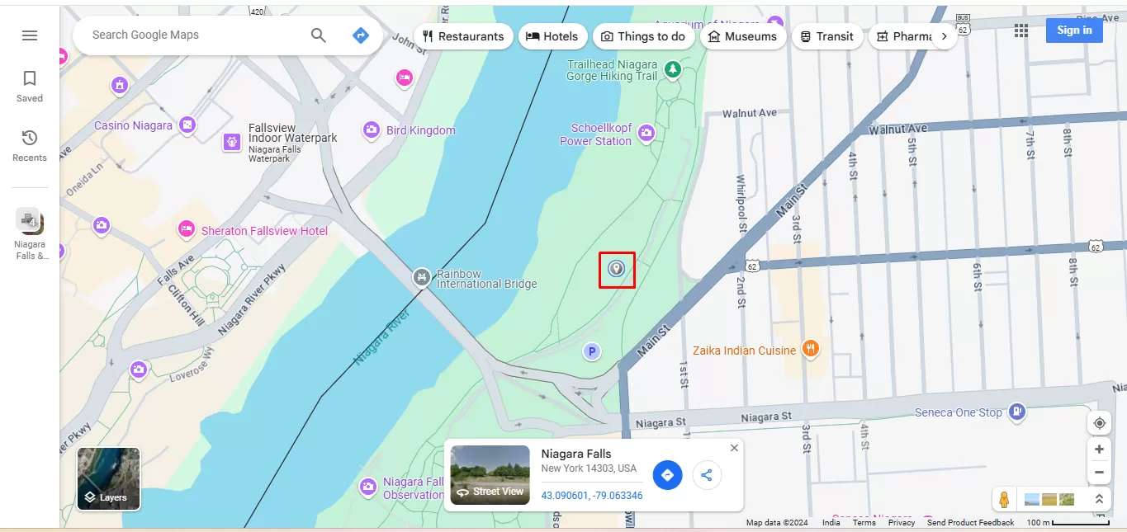Click the search magnifier icon
The height and width of the screenshot is (532, 1127).
(x=319, y=35)
